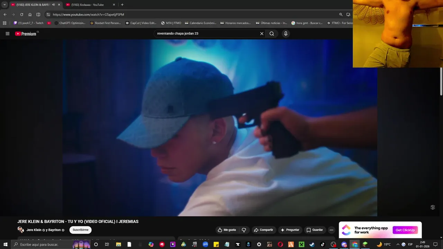Open the Bayriton channel link
This screenshot has height=249, width=443.
(54, 230)
